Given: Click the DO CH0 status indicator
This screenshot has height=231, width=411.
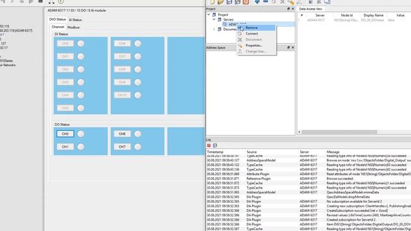Looking at the screenshot, I should click(x=81, y=134).
